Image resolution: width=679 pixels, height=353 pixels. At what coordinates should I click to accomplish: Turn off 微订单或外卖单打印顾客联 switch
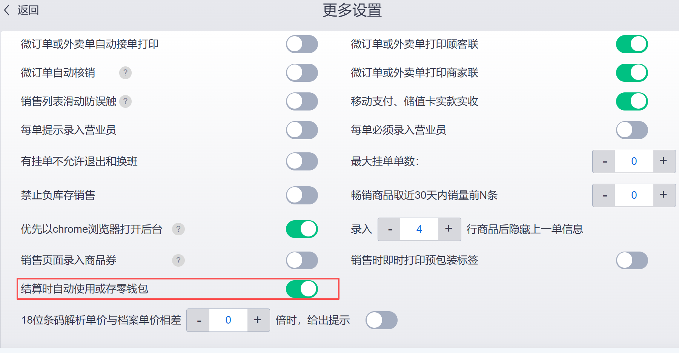[632, 44]
